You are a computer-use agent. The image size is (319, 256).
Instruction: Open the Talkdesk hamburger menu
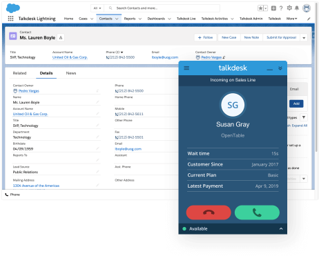tap(186, 68)
